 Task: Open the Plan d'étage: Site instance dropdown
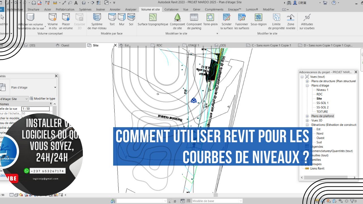27,99
